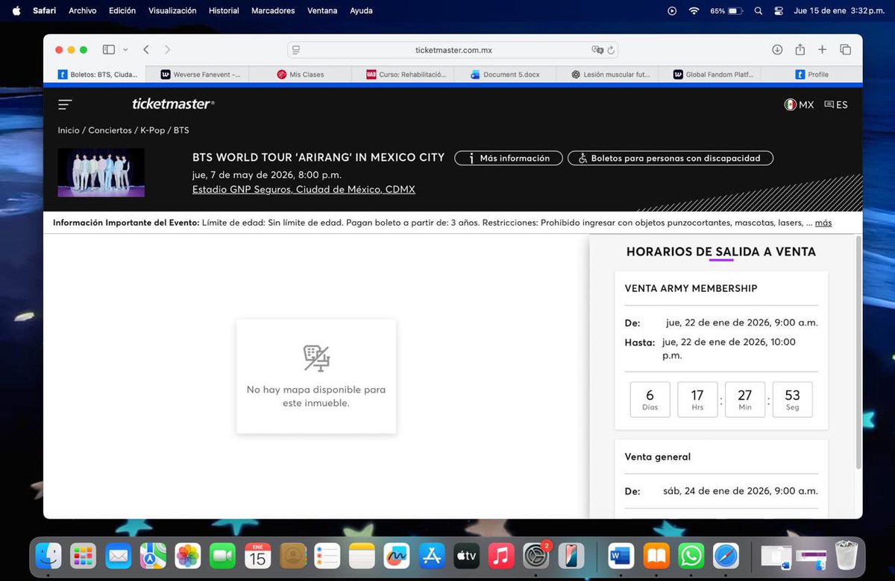Open the hamburger menu on the Ticketmaster page

click(65, 104)
